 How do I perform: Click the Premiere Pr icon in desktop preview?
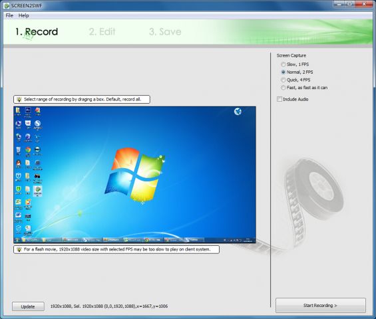pos(28,110)
